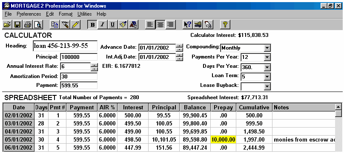Click the pointing hand toolbar icon
344x153 pixels.
(x=208, y=25)
